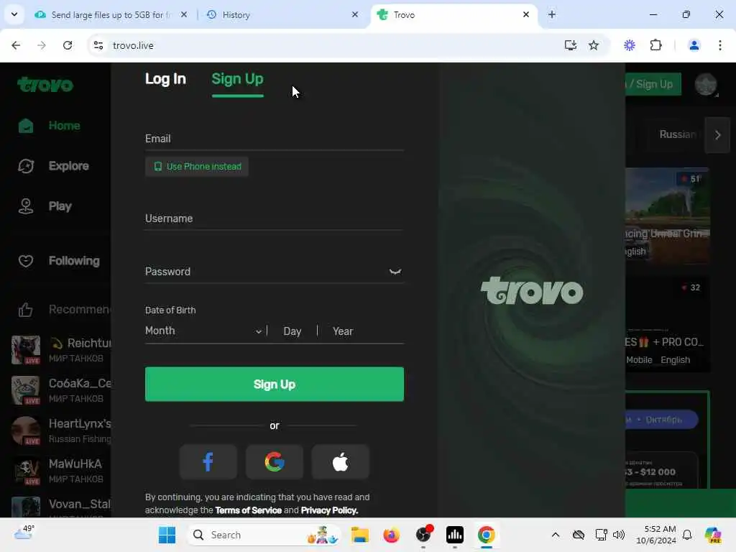
Task: View site information icon
Action: pyautogui.click(x=98, y=45)
